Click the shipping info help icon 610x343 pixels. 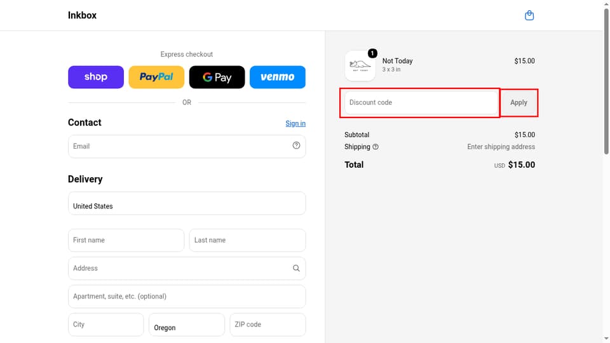coord(376,147)
